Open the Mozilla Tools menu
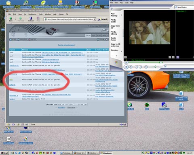Image resolution: width=194 pixels, height=155 pixels. pyautogui.click(x=40, y=14)
